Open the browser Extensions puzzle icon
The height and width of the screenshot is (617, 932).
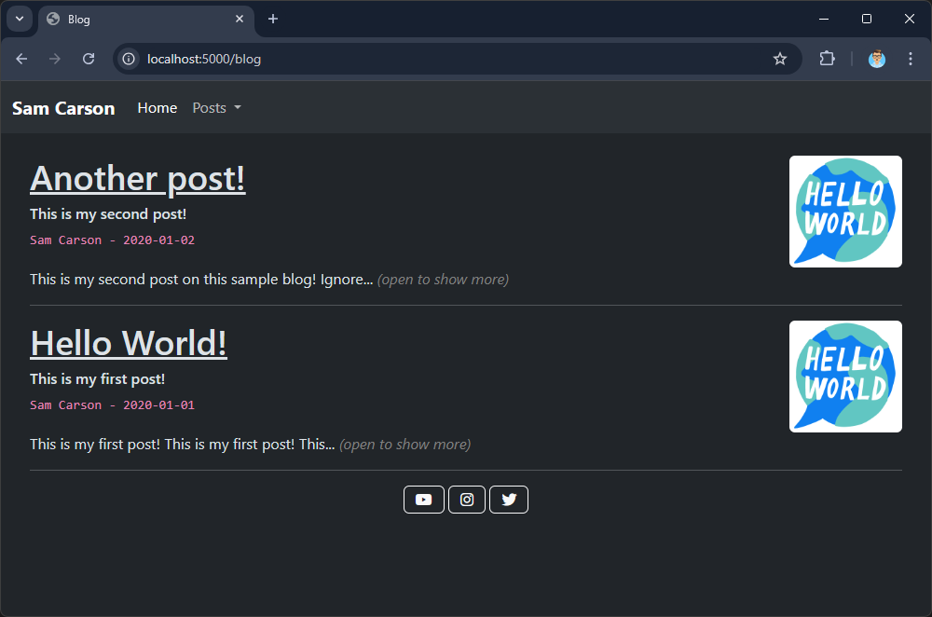click(827, 59)
